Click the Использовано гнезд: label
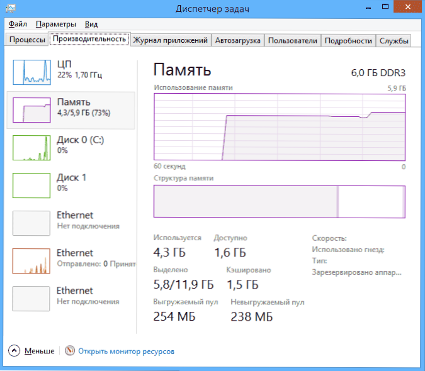This screenshot has width=425, height=371. [348, 250]
